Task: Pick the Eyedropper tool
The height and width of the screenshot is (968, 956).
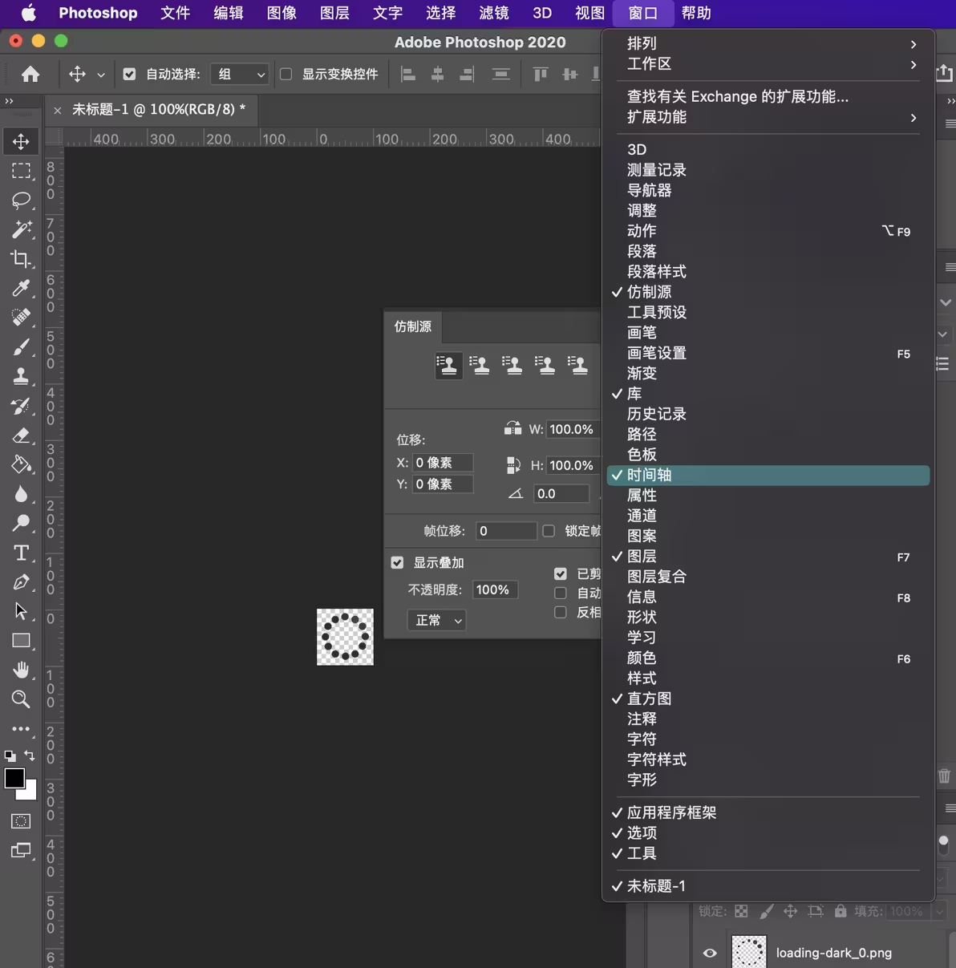Action: [22, 288]
